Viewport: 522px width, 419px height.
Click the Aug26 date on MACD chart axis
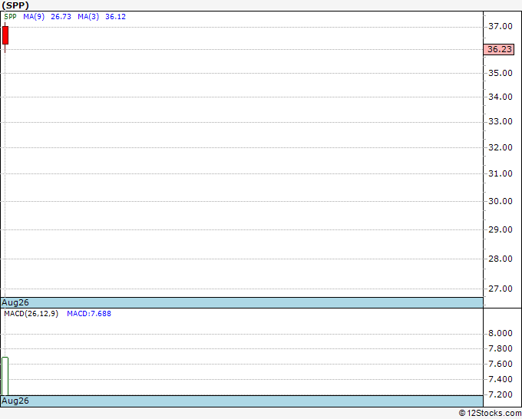click(15, 401)
